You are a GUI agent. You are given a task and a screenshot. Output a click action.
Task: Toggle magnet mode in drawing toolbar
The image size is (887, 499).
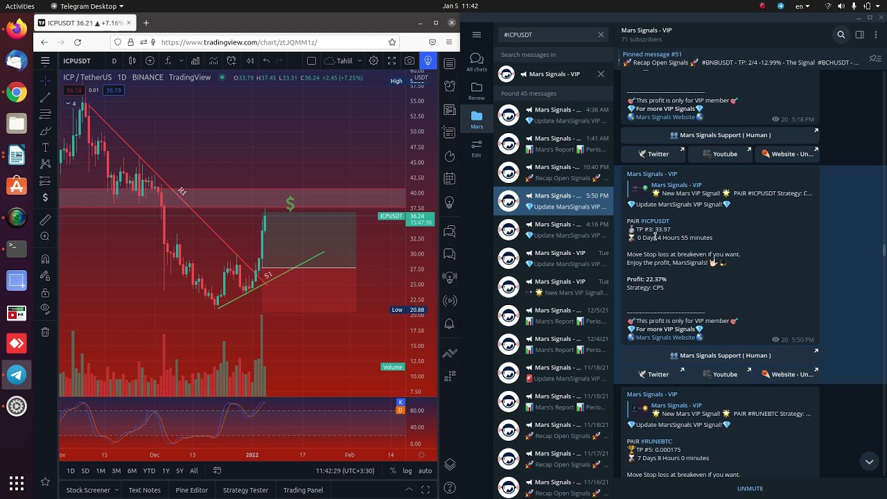pyautogui.click(x=45, y=259)
